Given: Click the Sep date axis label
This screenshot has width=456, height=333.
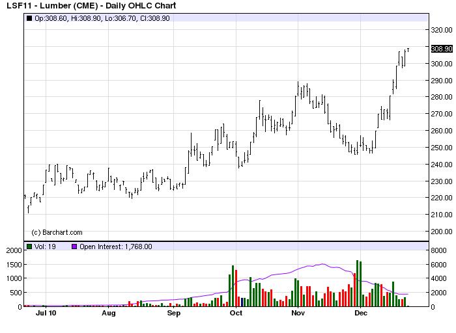Looking at the screenshot, I should coord(173,313).
